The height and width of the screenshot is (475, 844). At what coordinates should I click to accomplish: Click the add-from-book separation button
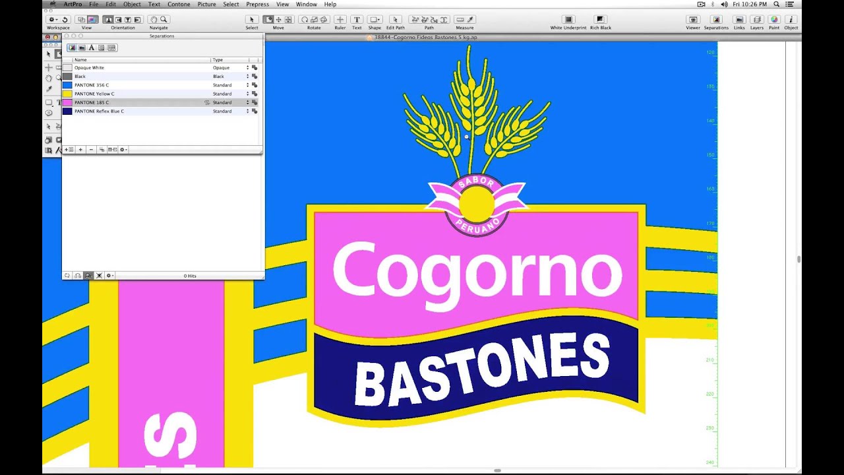pyautogui.click(x=69, y=150)
